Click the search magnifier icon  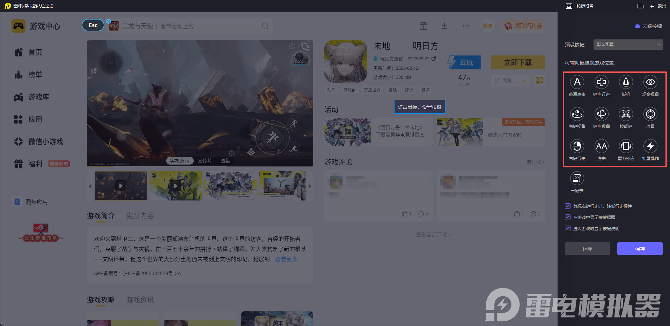click(x=265, y=26)
